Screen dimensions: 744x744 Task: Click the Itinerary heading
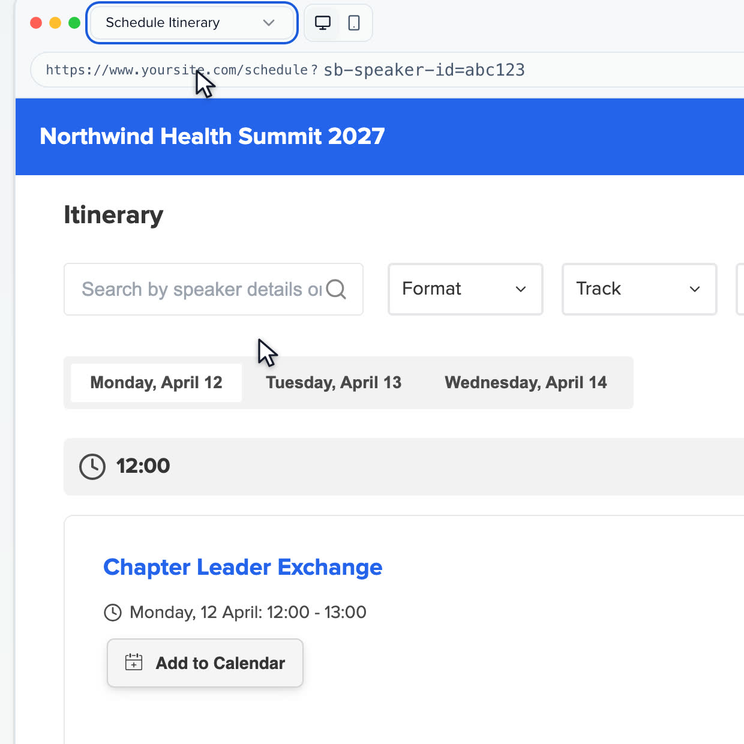[x=113, y=215]
